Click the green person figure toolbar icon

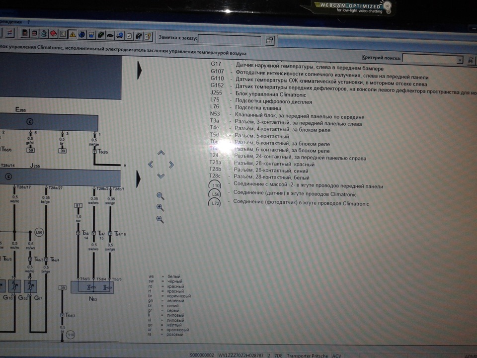click(44, 33)
